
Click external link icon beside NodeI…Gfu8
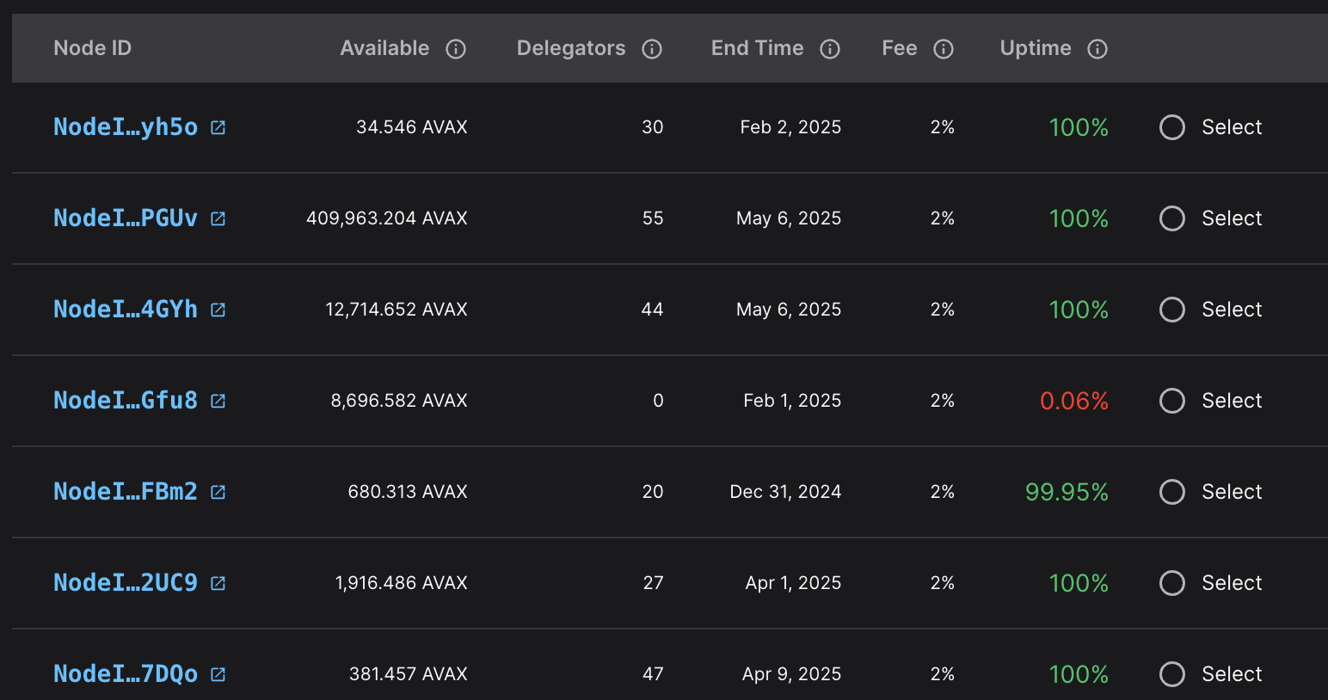pyautogui.click(x=218, y=402)
